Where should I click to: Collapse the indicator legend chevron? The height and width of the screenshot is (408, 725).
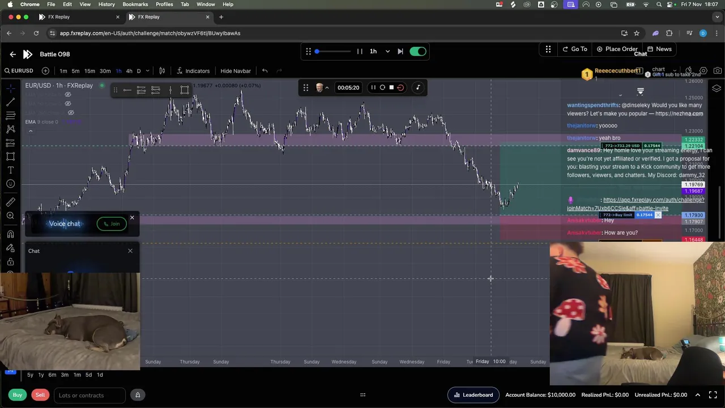point(31,131)
